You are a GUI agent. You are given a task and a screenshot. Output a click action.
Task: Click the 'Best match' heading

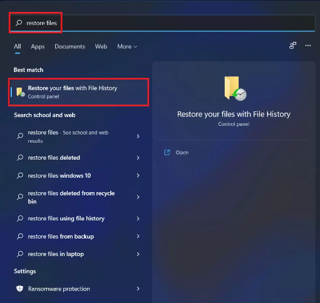click(28, 70)
